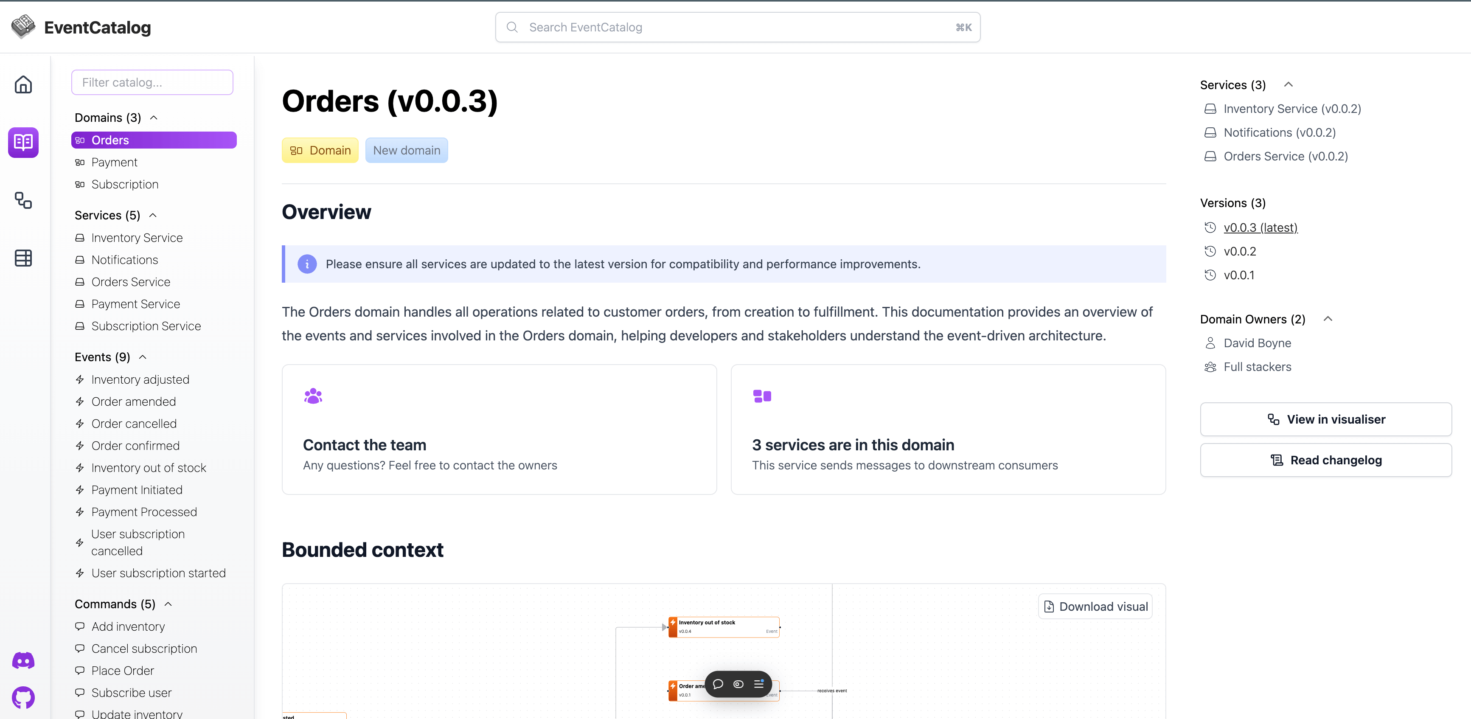This screenshot has width=1471, height=719.
Task: Open the visualiser icon in left rail
Action: (x=23, y=200)
